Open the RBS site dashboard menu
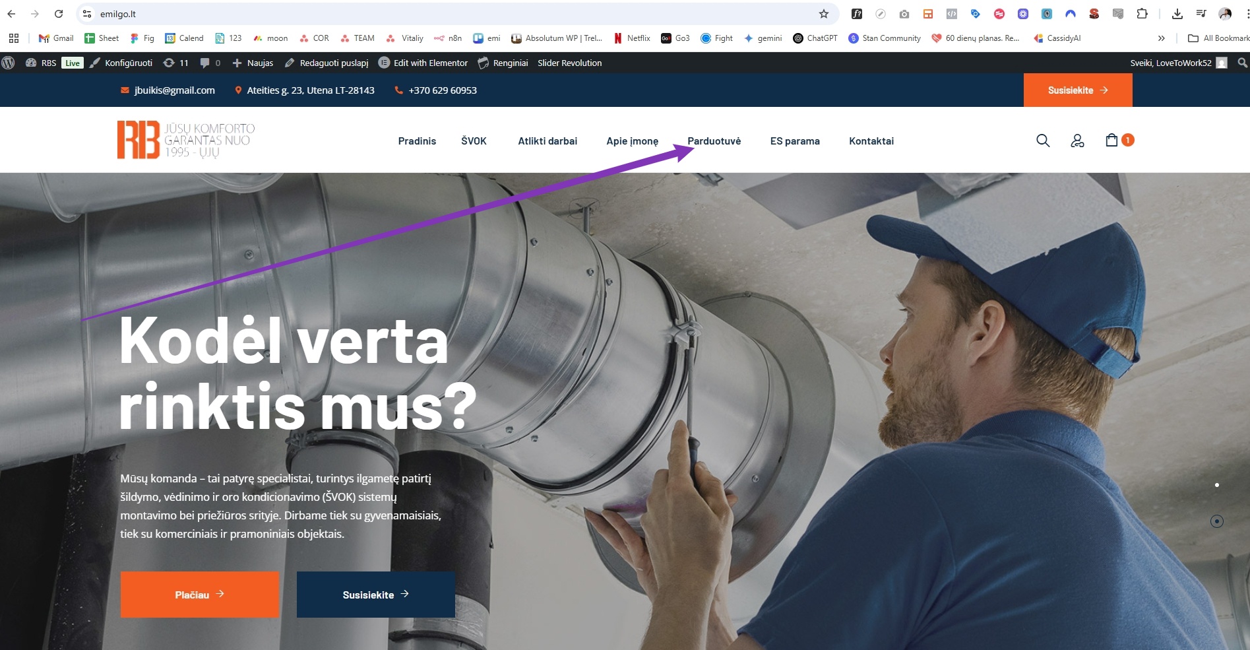The width and height of the screenshot is (1250, 650). point(41,63)
